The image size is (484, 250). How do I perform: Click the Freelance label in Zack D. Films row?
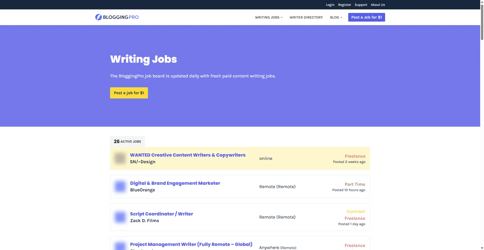coord(355,218)
